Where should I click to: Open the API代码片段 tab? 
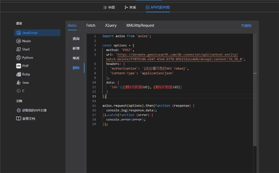(158, 7)
